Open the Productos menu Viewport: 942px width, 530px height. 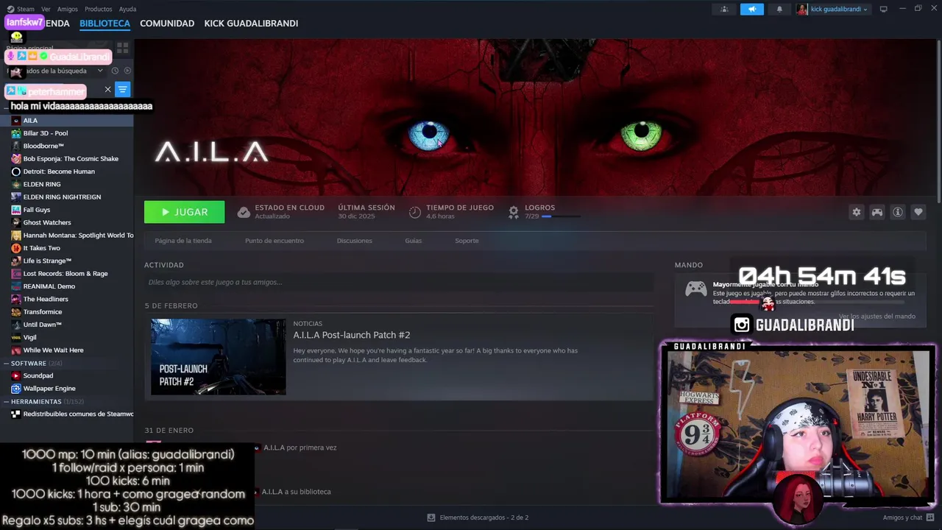[x=98, y=9]
